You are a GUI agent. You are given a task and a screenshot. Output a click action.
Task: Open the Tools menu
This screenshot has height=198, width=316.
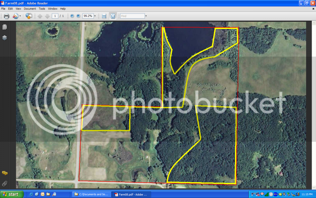[42, 9]
